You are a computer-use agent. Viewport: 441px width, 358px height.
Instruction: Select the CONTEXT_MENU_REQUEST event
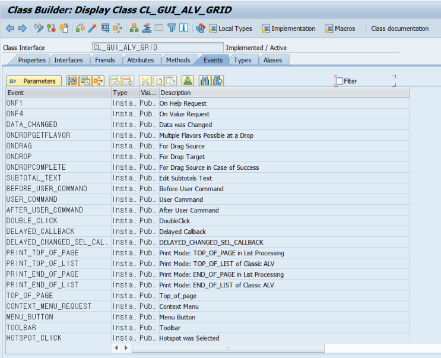pyautogui.click(x=59, y=306)
